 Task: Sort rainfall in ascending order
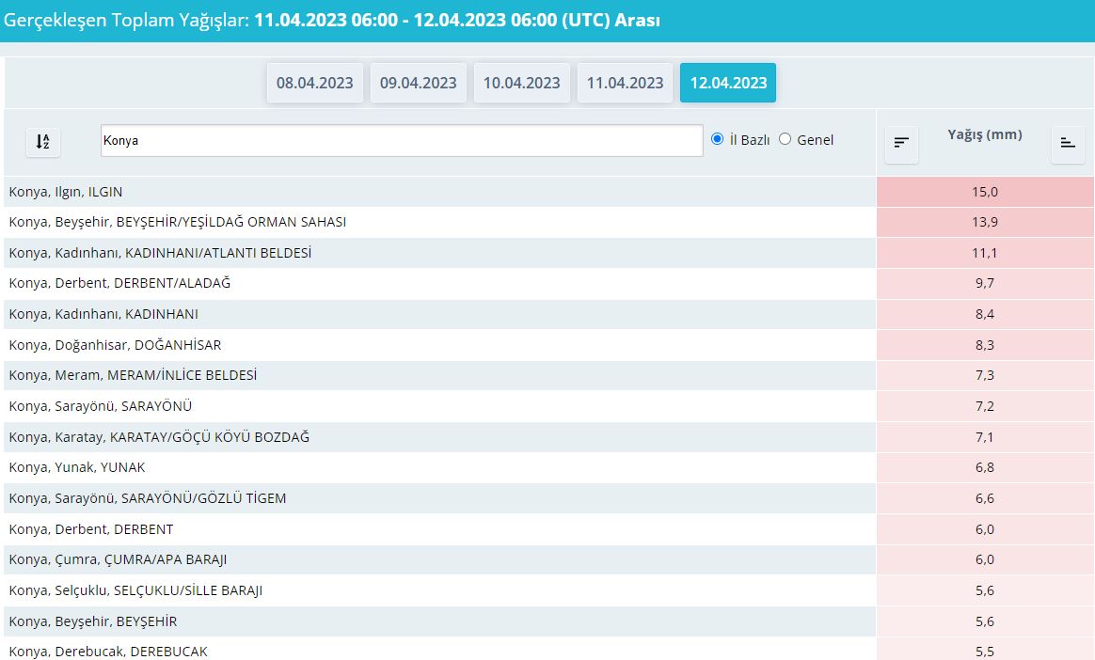(1067, 143)
